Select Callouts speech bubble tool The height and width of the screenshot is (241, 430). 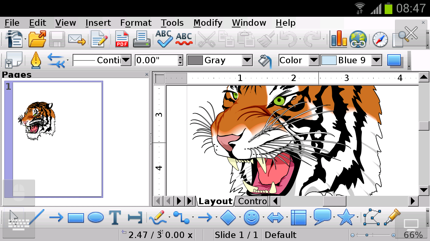click(x=322, y=217)
